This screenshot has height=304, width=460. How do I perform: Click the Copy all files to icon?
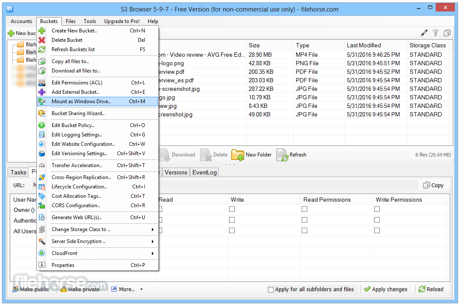(42, 61)
